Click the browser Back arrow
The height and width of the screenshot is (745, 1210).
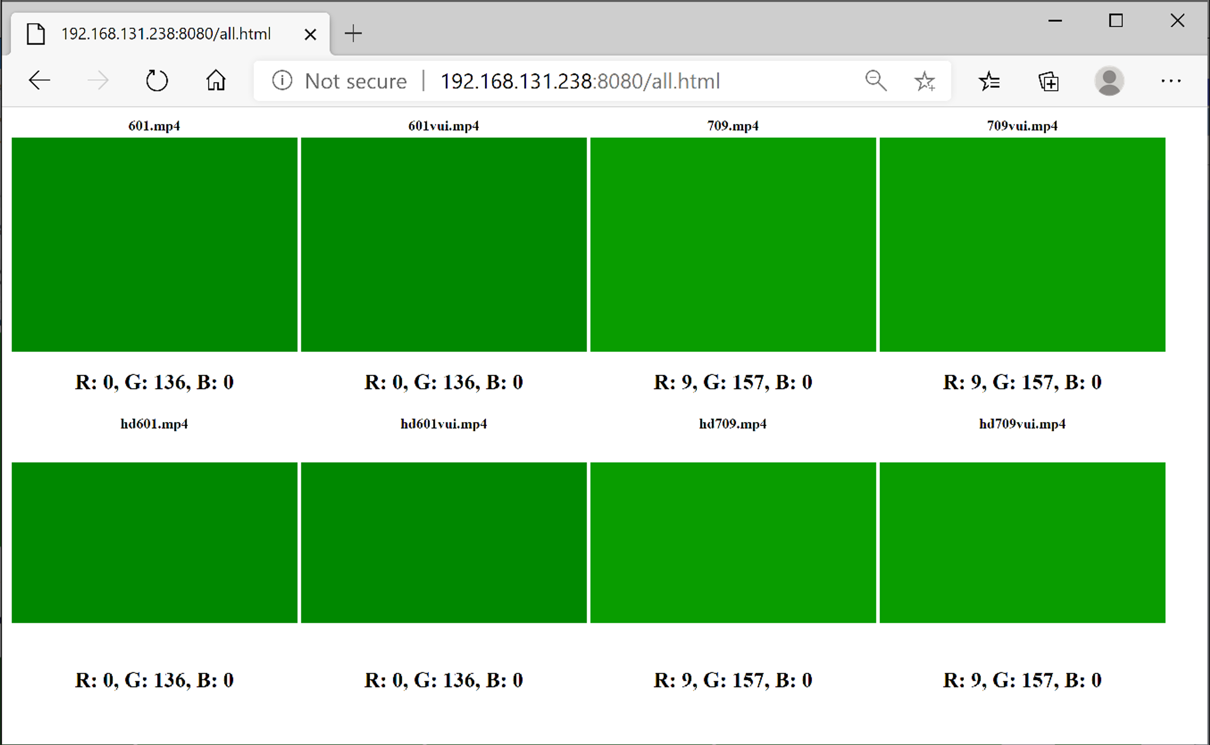39,81
